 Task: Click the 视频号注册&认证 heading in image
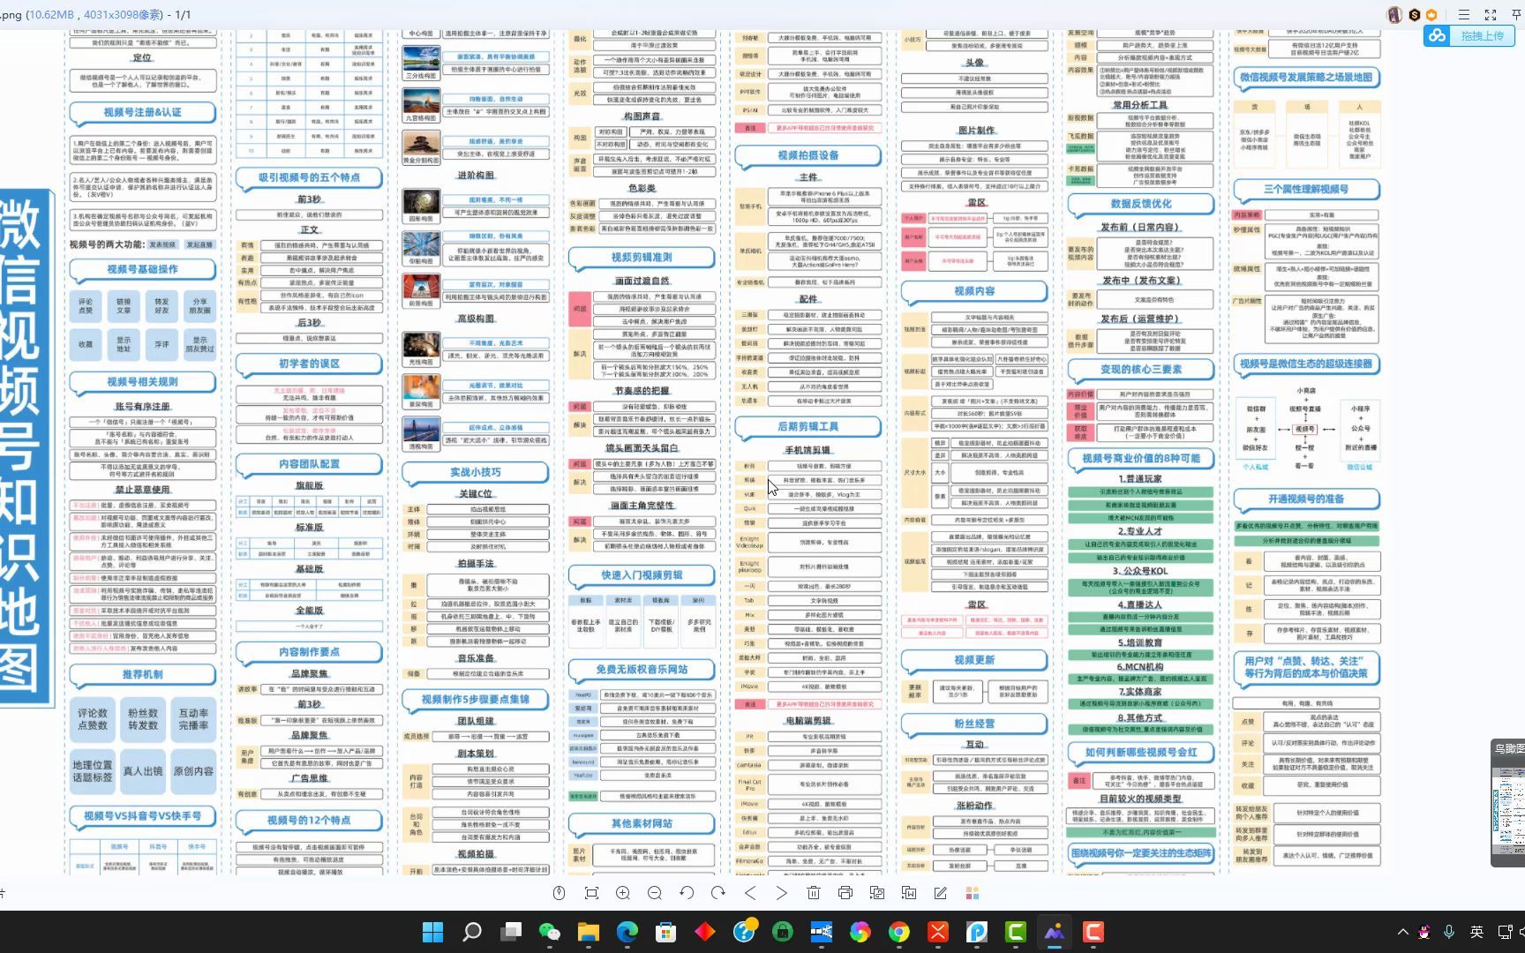pyautogui.click(x=142, y=112)
